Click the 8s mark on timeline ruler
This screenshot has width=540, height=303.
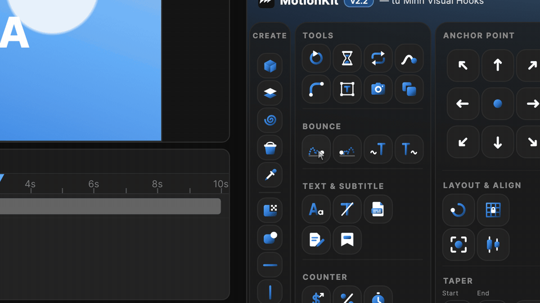click(x=157, y=184)
